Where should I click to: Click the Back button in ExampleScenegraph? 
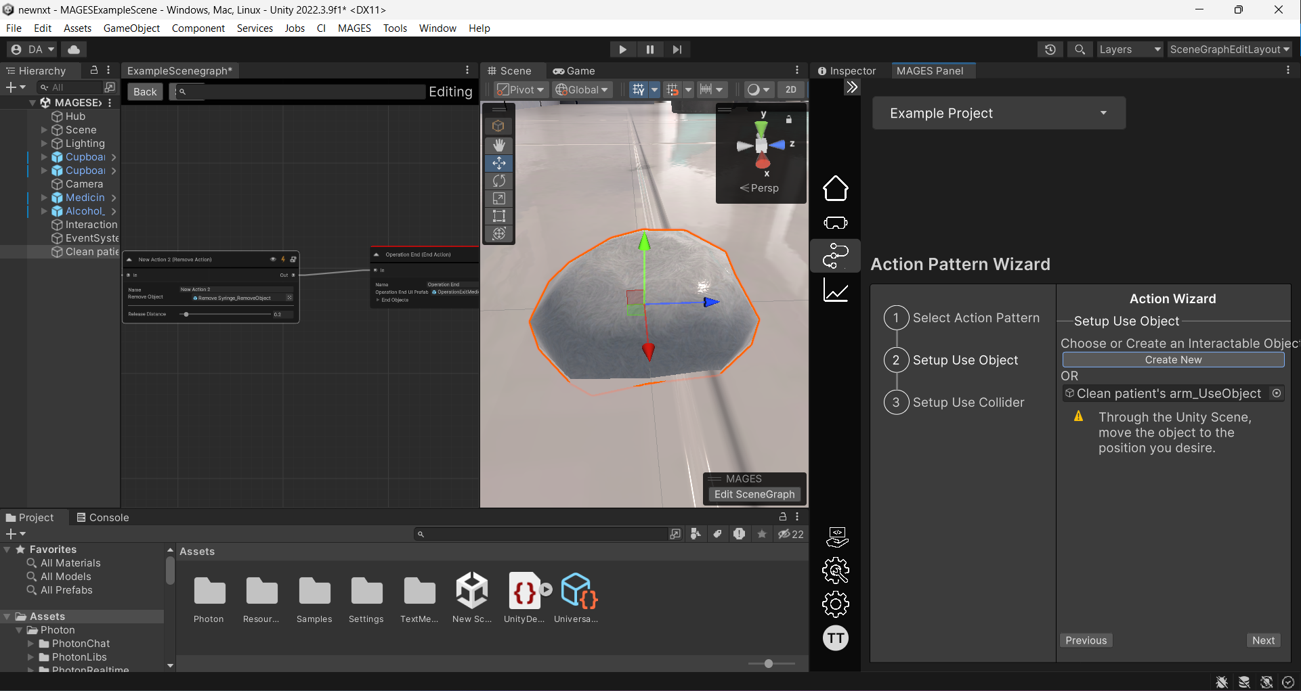point(145,91)
